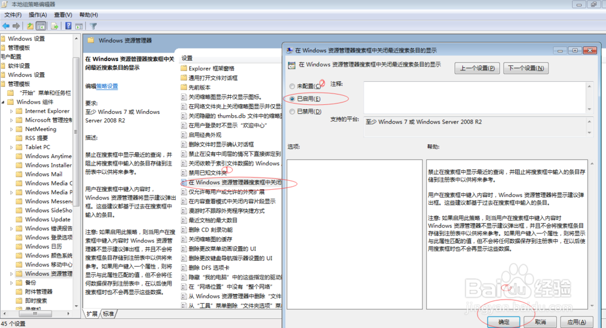Collapse the Windows 组件 tree node
Viewport: 606px width, 328px height.
click(3, 102)
